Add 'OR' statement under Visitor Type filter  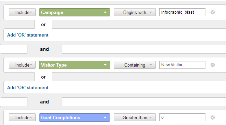click(28, 87)
